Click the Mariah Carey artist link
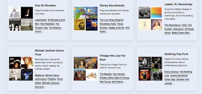This screenshot has width=202, height=94. click(x=52, y=75)
